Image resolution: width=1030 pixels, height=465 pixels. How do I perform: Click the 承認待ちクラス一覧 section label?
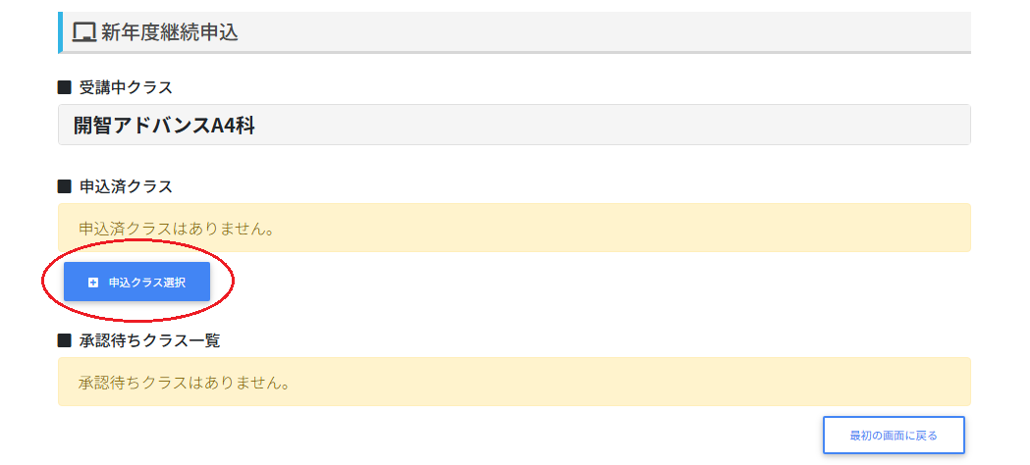150,340
